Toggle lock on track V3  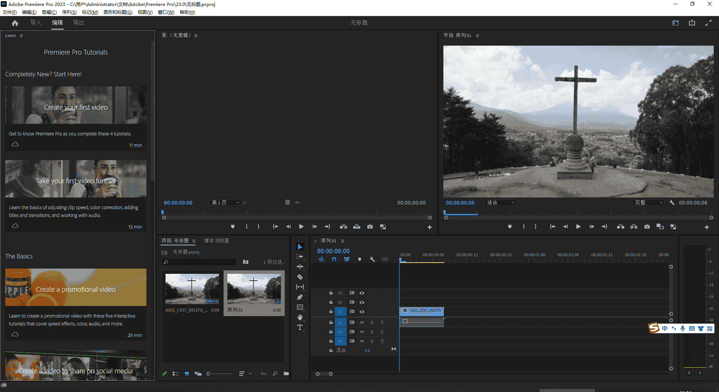click(331, 293)
